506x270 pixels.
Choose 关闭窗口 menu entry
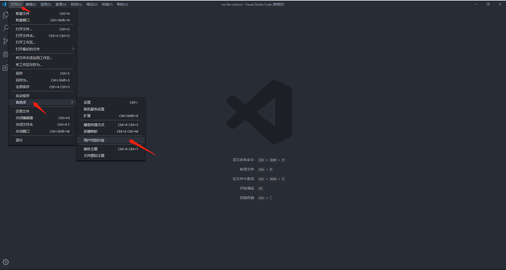click(43, 131)
